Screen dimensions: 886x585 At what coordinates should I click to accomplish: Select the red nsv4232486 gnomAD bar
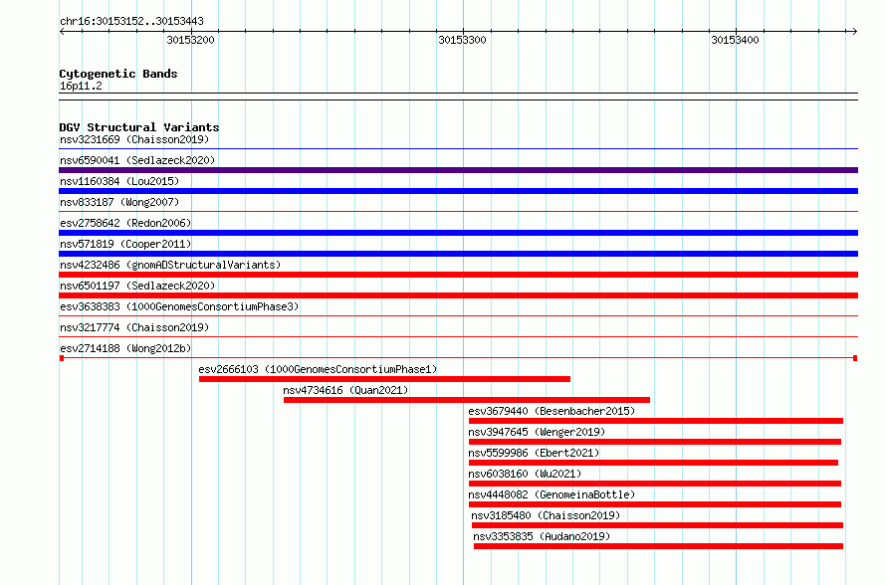point(458,275)
